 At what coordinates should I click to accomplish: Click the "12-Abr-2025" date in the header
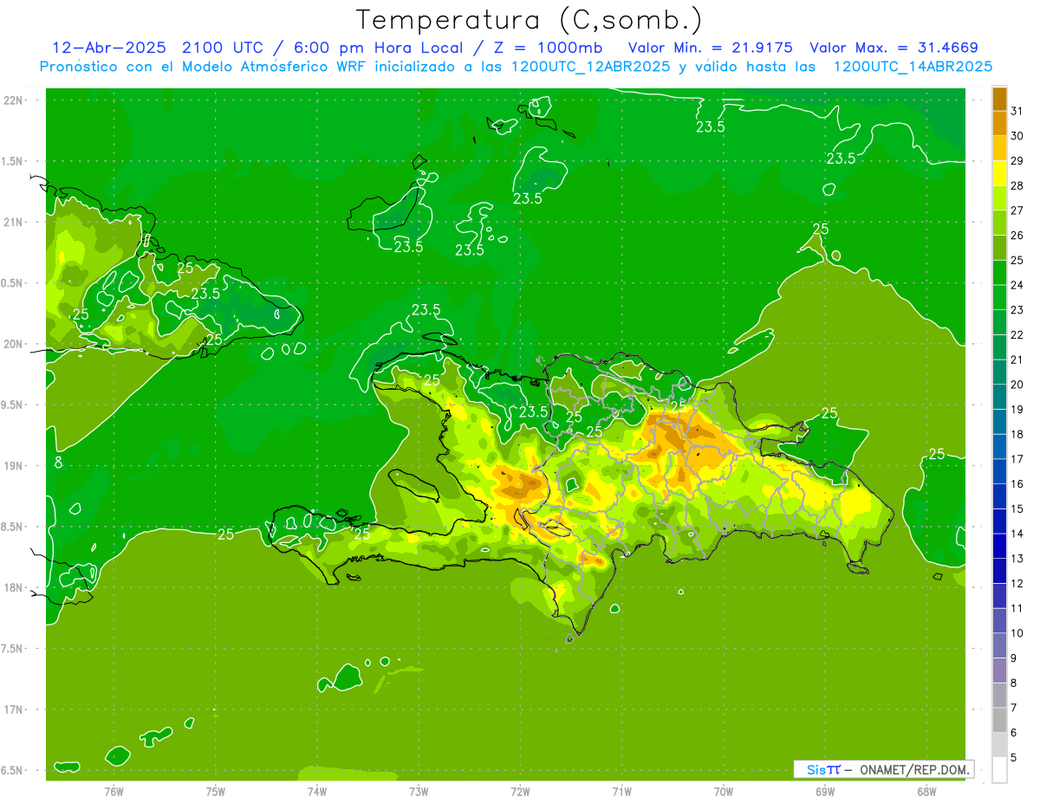(108, 48)
